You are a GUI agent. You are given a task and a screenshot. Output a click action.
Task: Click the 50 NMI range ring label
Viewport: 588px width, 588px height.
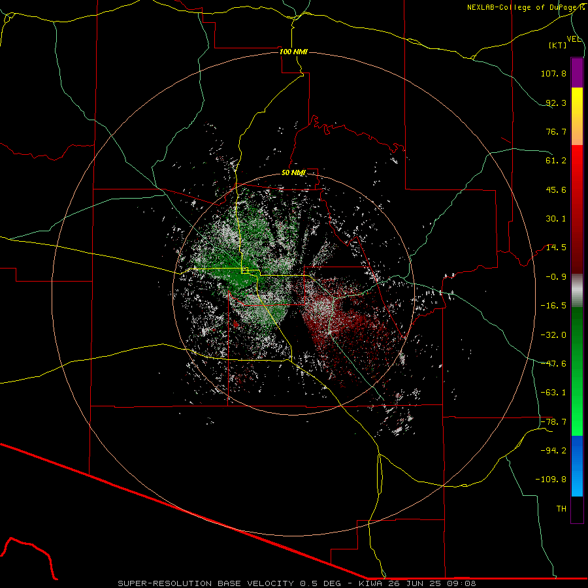pos(293,173)
